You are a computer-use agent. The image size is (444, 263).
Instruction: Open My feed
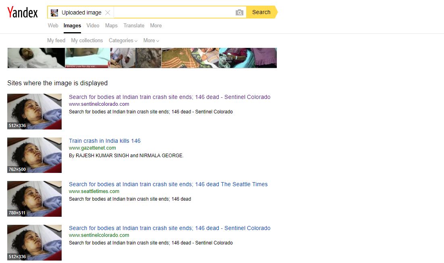coord(56,40)
